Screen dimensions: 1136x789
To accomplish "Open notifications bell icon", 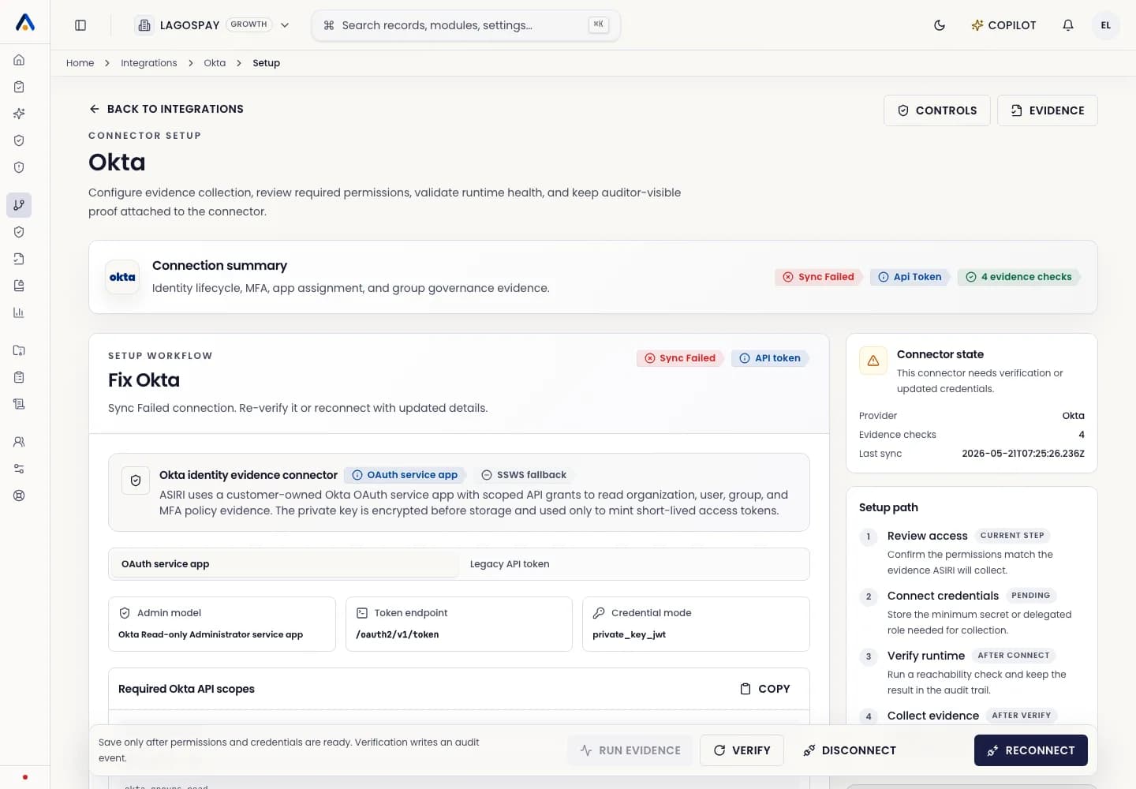I will coord(1068,25).
